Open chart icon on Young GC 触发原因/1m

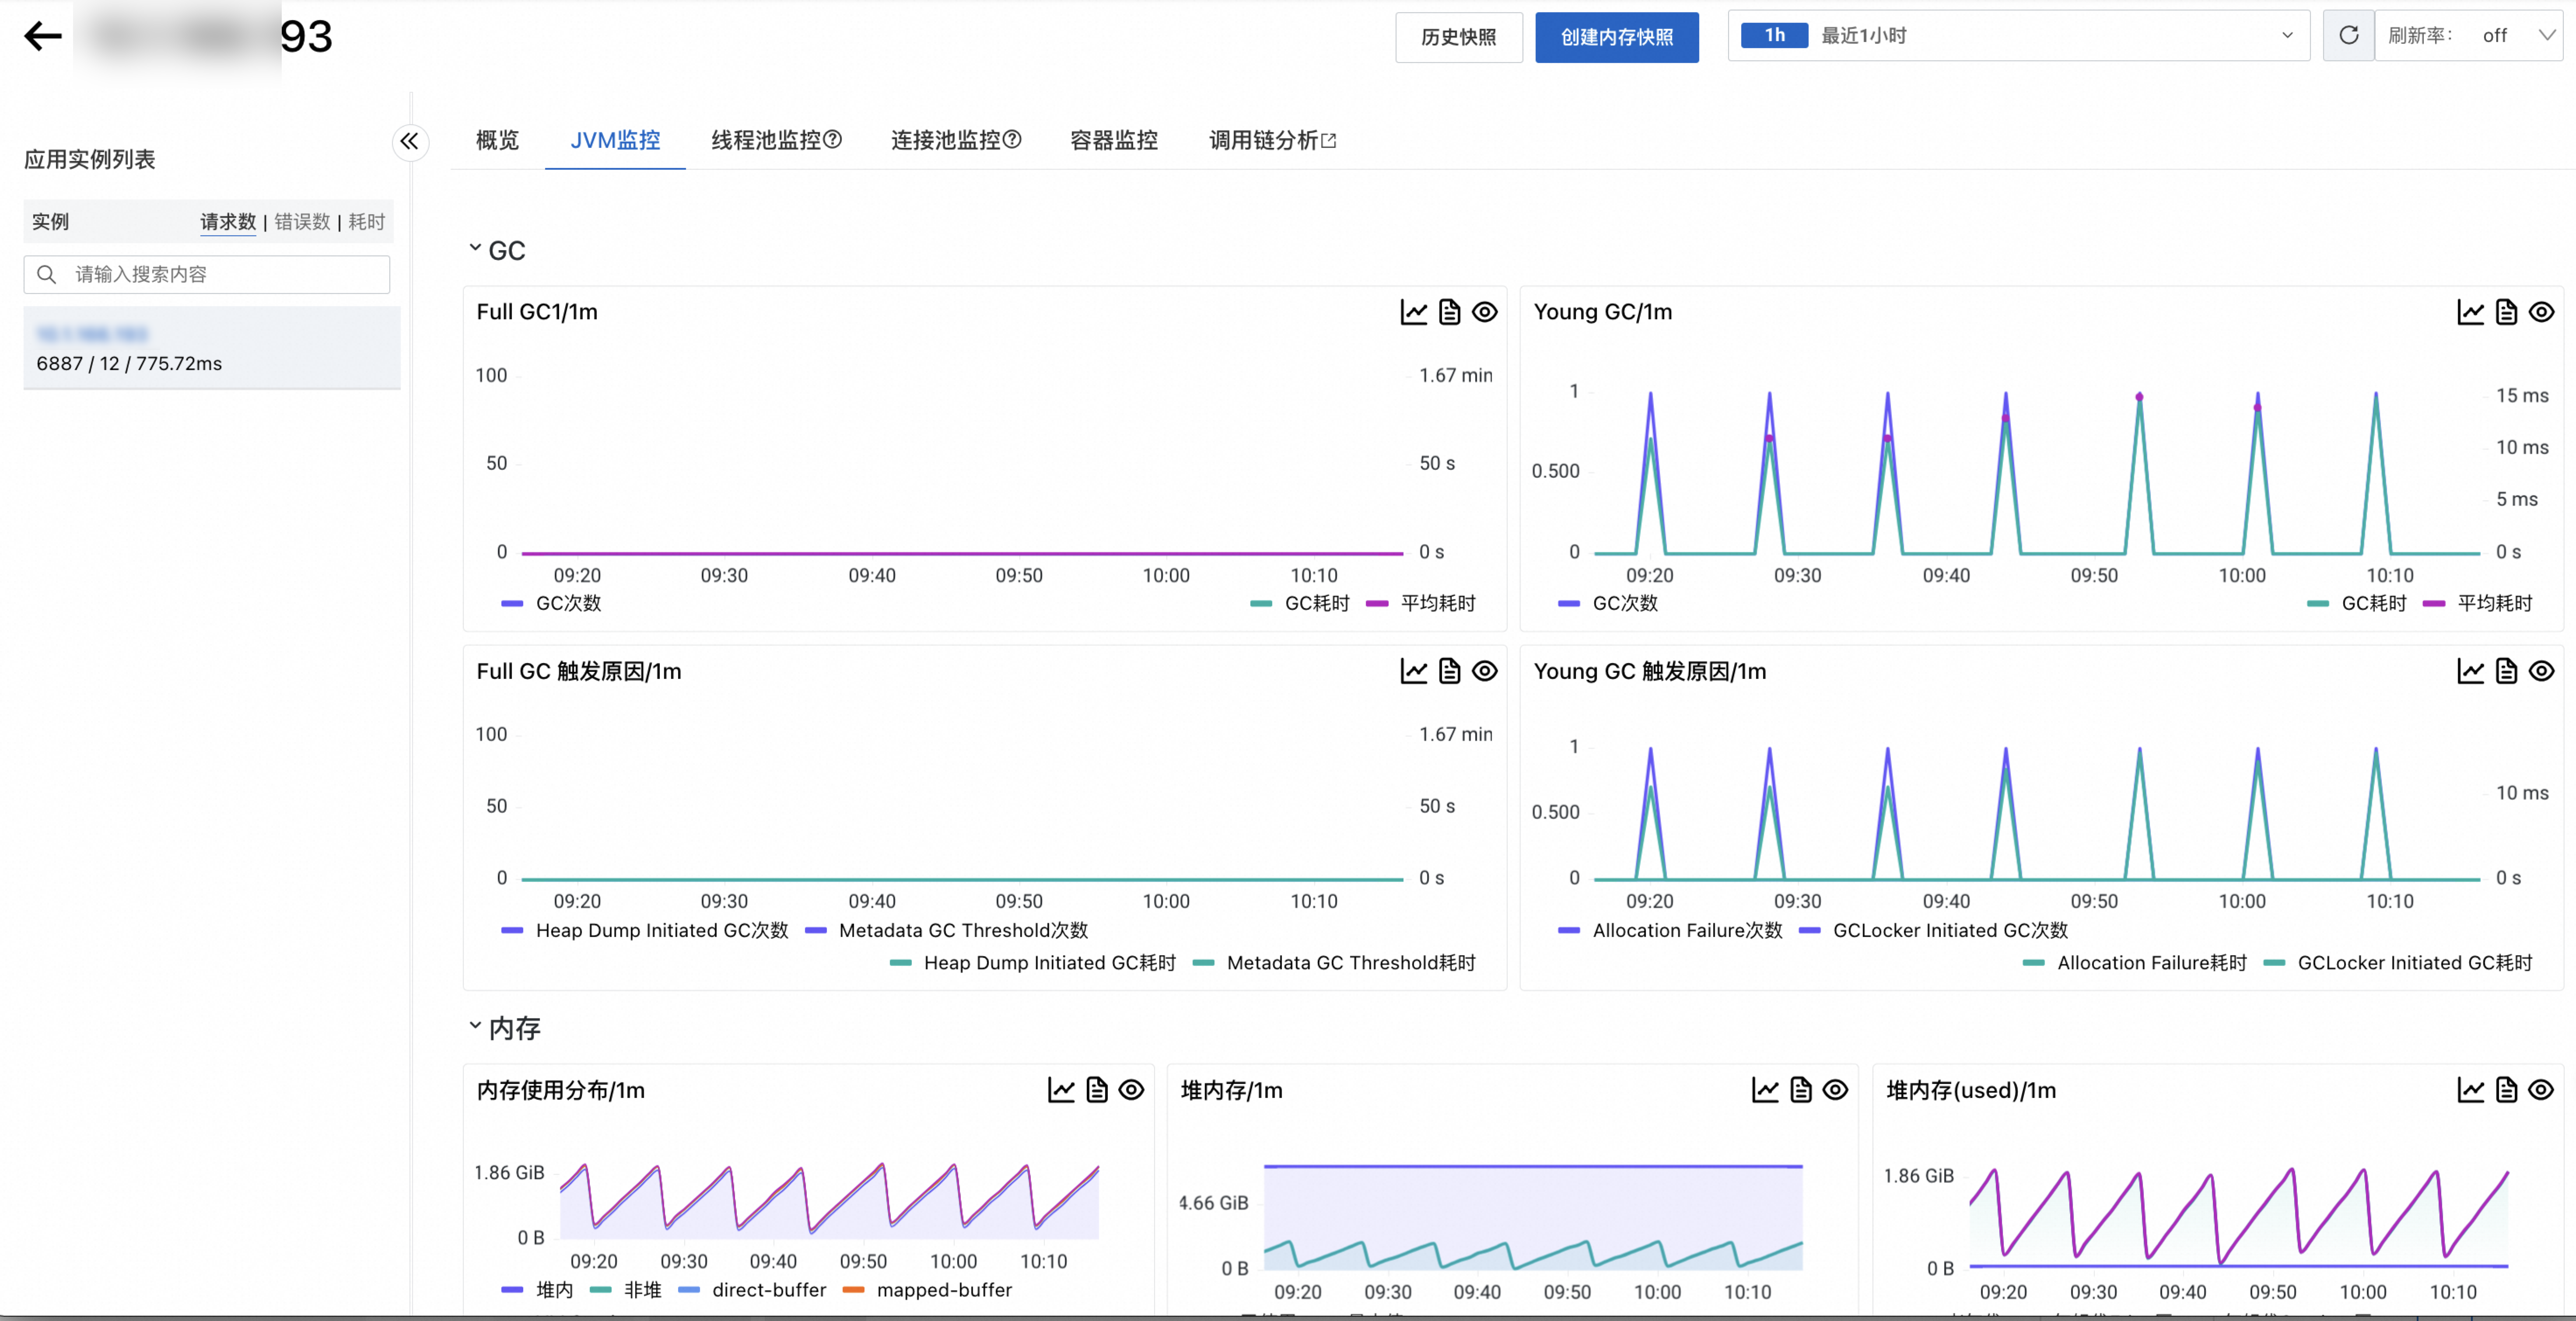2470,671
